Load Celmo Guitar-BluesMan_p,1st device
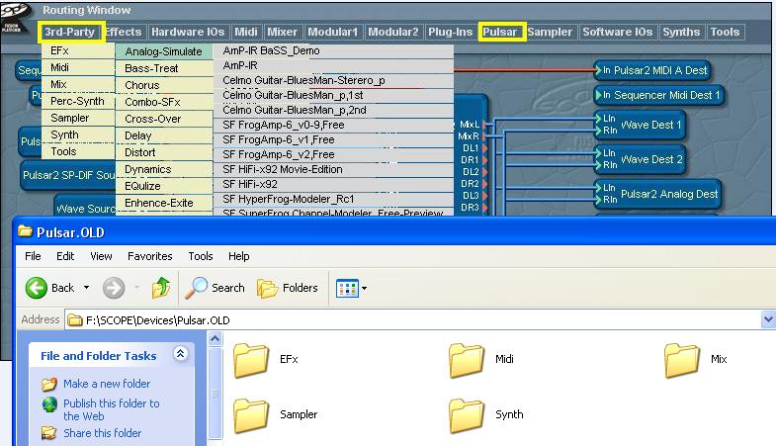This screenshot has width=776, height=446. point(333,96)
